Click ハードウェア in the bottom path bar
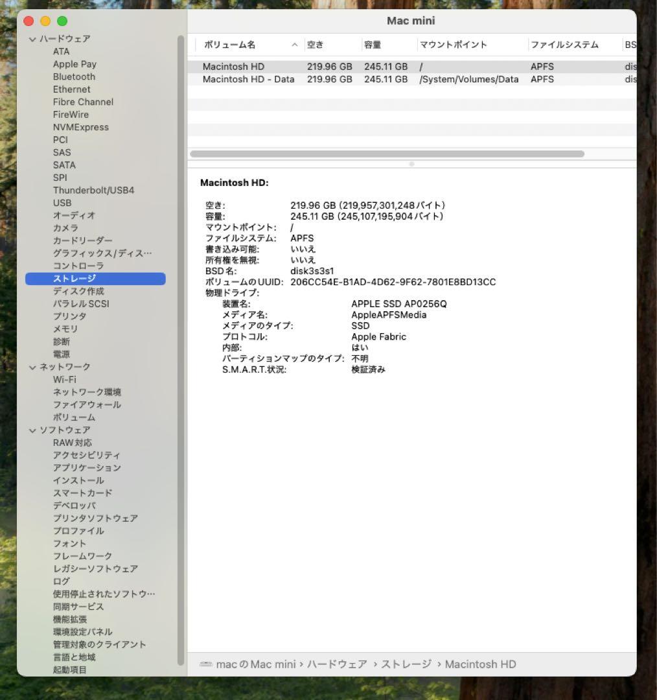The height and width of the screenshot is (700, 657). pyautogui.click(x=337, y=664)
